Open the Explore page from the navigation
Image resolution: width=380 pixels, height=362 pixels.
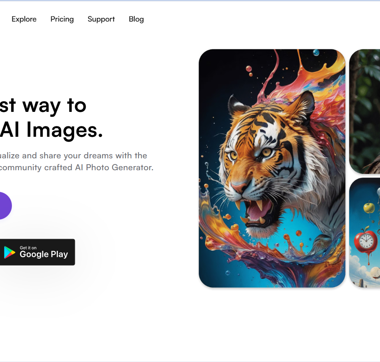click(24, 19)
